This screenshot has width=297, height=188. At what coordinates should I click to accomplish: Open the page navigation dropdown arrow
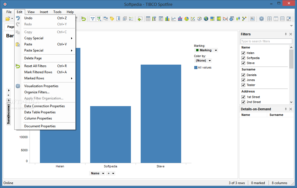coord(291,26)
